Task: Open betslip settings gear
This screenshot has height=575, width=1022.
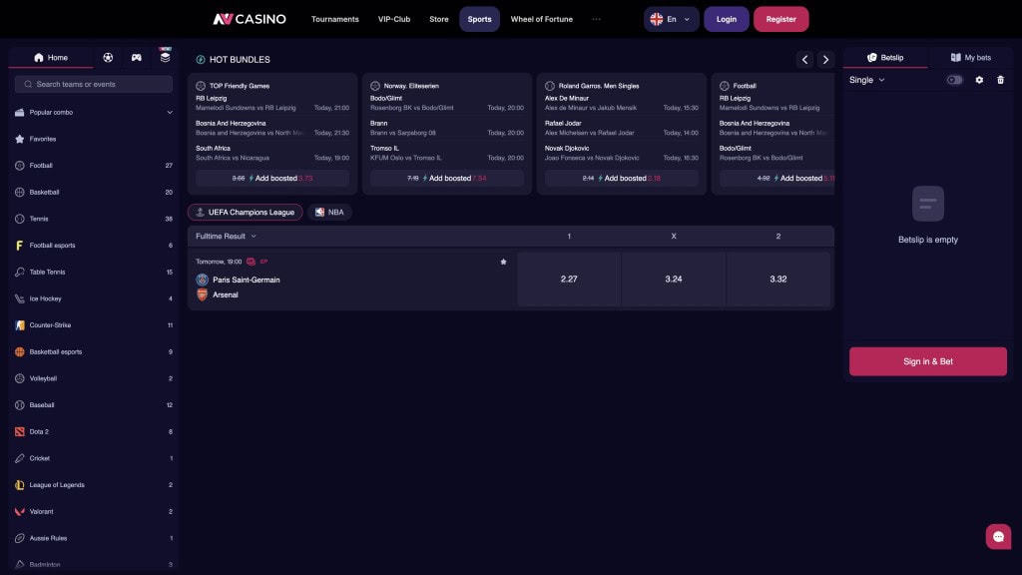Action: pyautogui.click(x=979, y=80)
